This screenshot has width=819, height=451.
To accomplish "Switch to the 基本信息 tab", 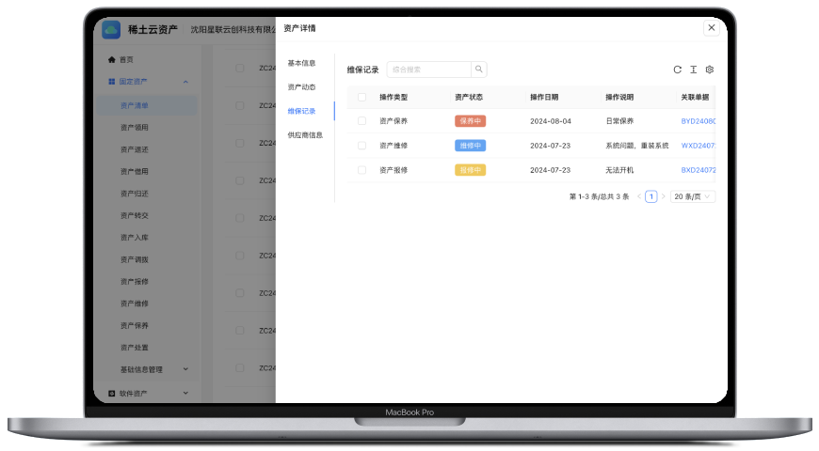I will [x=301, y=63].
